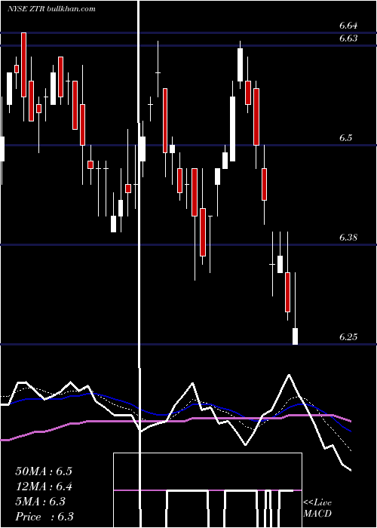Click the 5MA : 6.3 readout

[41, 502]
